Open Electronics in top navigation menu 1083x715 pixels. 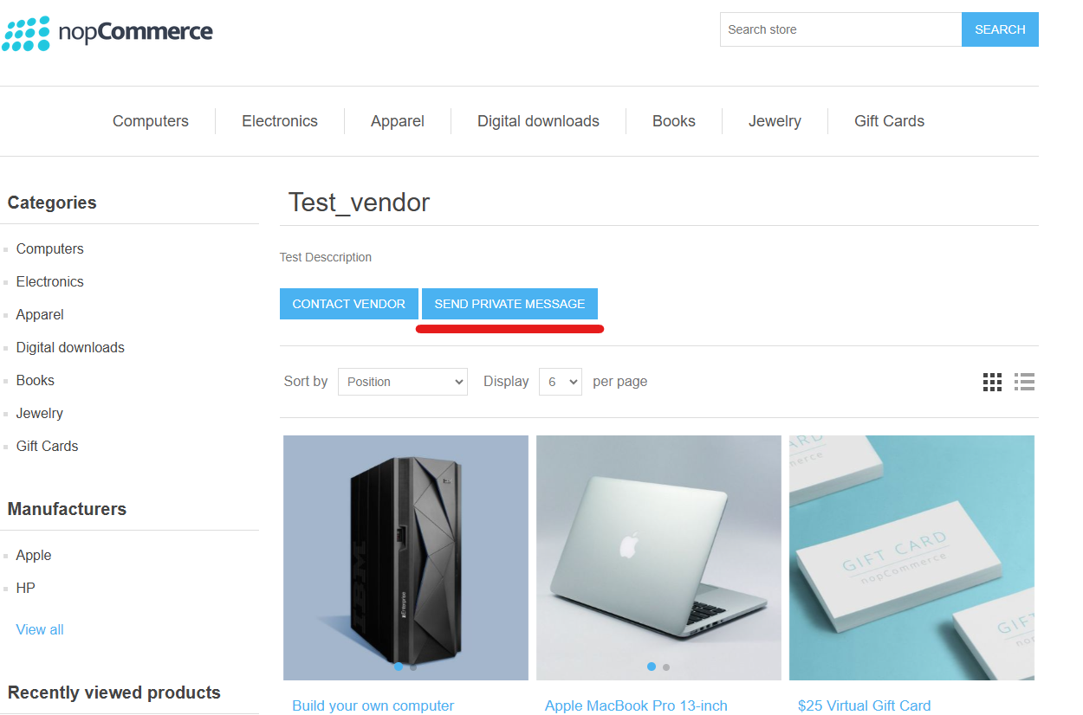[279, 121]
